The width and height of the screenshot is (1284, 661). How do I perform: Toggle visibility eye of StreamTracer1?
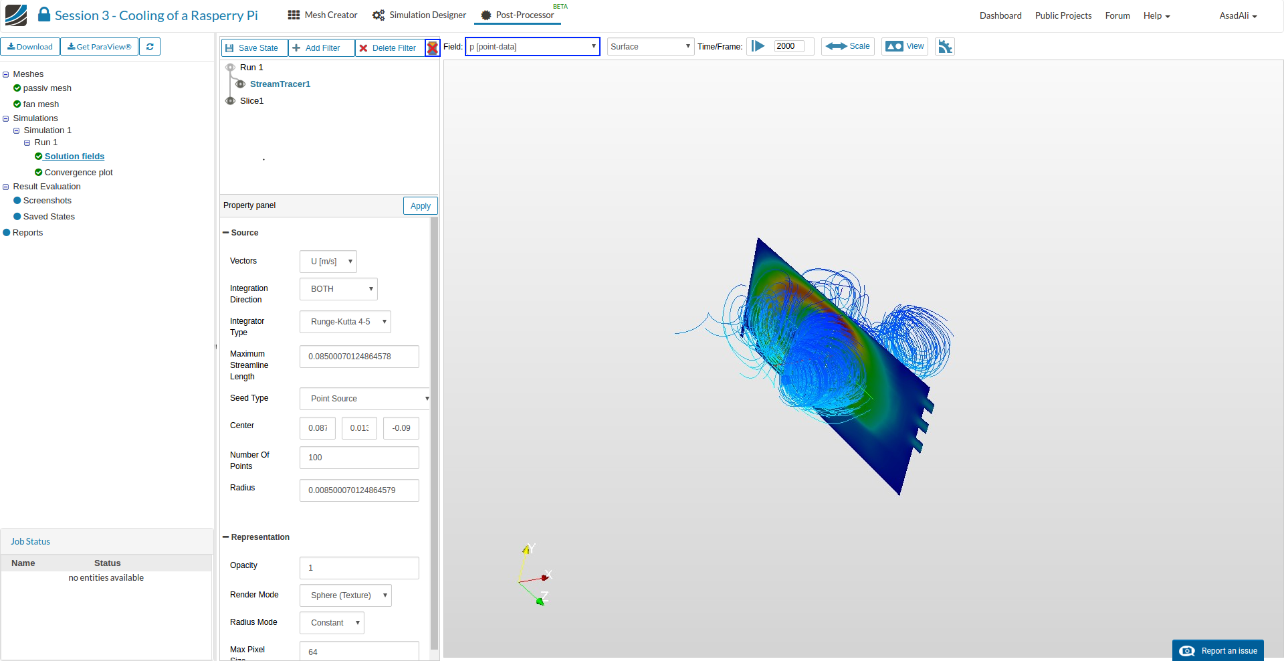[240, 84]
